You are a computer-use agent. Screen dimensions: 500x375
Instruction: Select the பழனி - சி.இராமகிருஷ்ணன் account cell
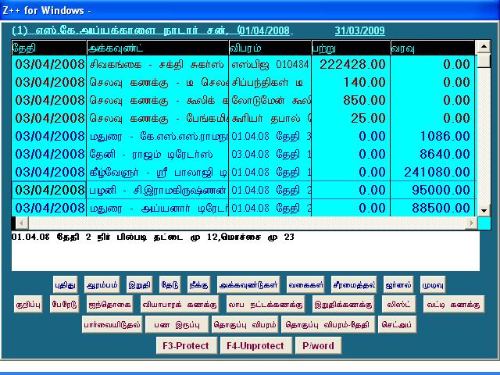pyautogui.click(x=158, y=190)
